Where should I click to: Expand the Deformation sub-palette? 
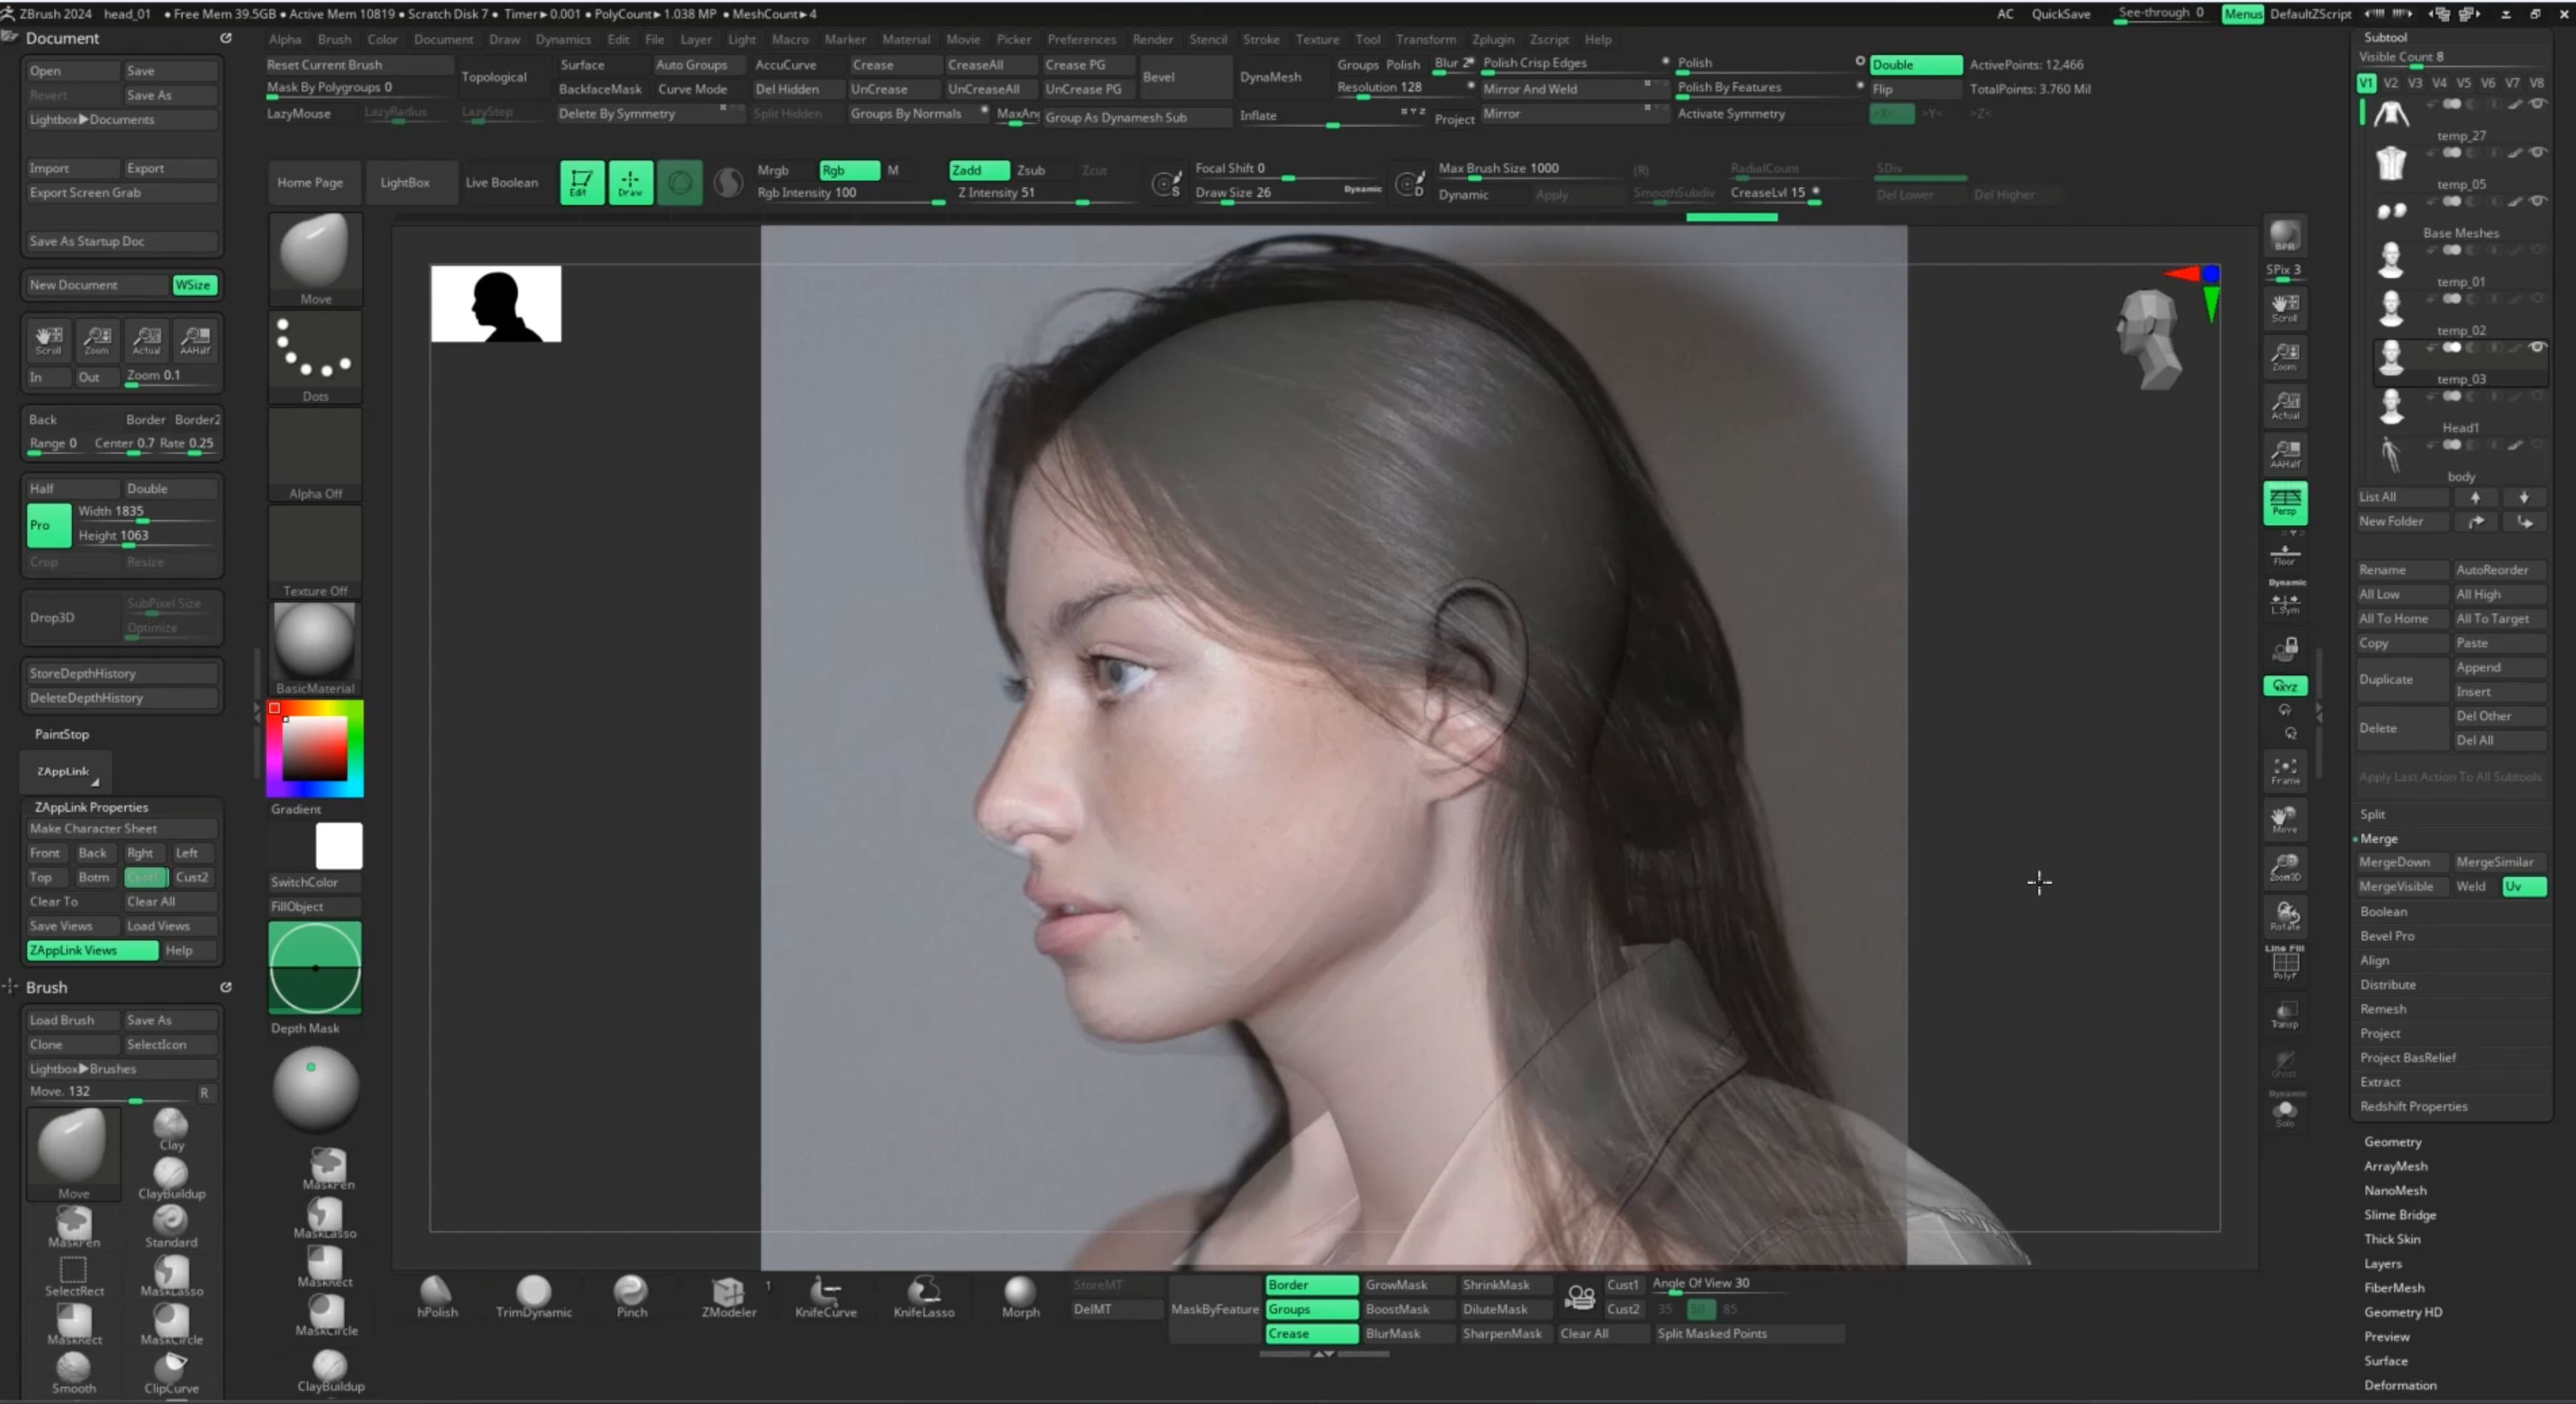click(x=2399, y=1385)
